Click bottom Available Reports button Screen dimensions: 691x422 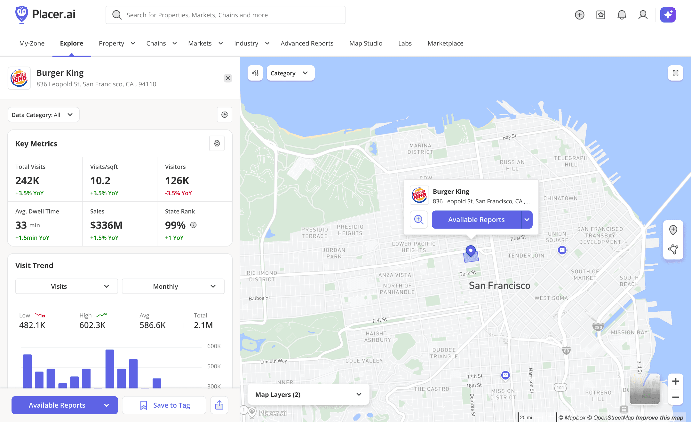coord(65,405)
